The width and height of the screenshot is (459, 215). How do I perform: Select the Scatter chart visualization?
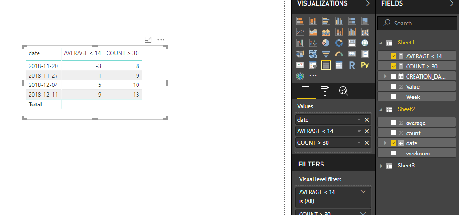click(x=313, y=43)
